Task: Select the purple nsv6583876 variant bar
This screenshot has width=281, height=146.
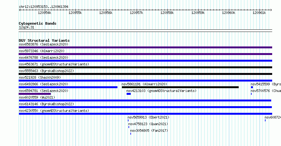Action: (x=145, y=47)
